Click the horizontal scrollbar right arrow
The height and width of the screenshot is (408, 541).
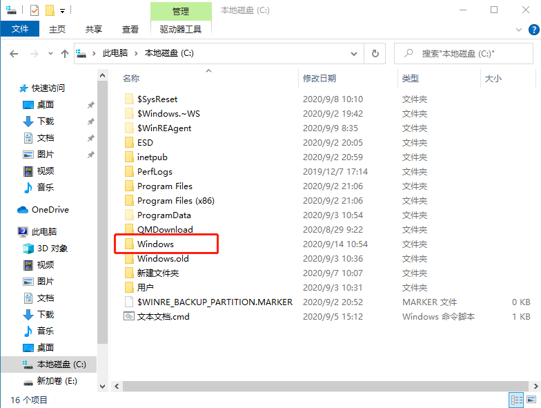[x=535, y=387]
